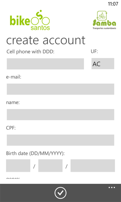Screen dimensions: 121x202
Task: Focus the birth date month box
Action: (x=50, y=166)
